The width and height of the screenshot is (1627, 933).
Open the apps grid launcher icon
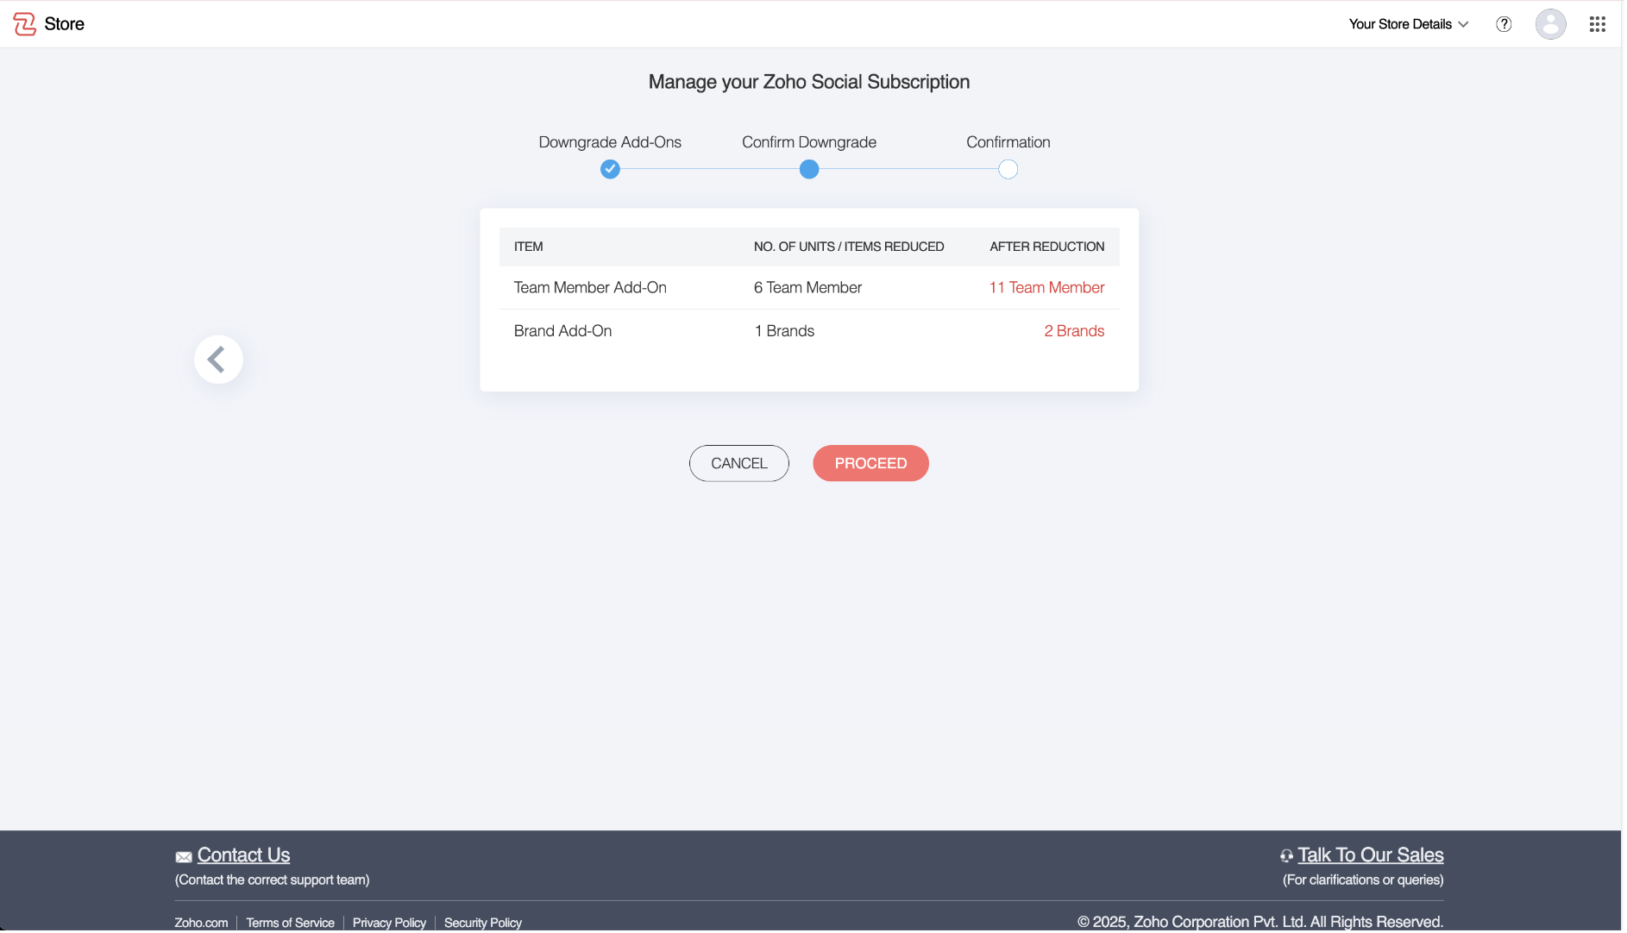click(1597, 24)
